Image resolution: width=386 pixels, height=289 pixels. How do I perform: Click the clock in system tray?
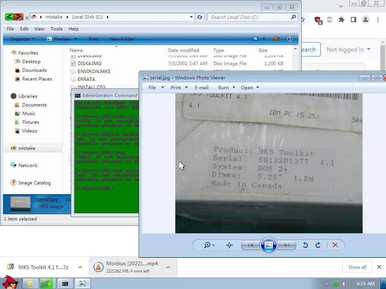click(x=366, y=284)
